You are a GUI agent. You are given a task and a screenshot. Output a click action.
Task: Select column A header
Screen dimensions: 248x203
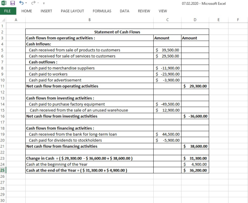coord(16,20)
